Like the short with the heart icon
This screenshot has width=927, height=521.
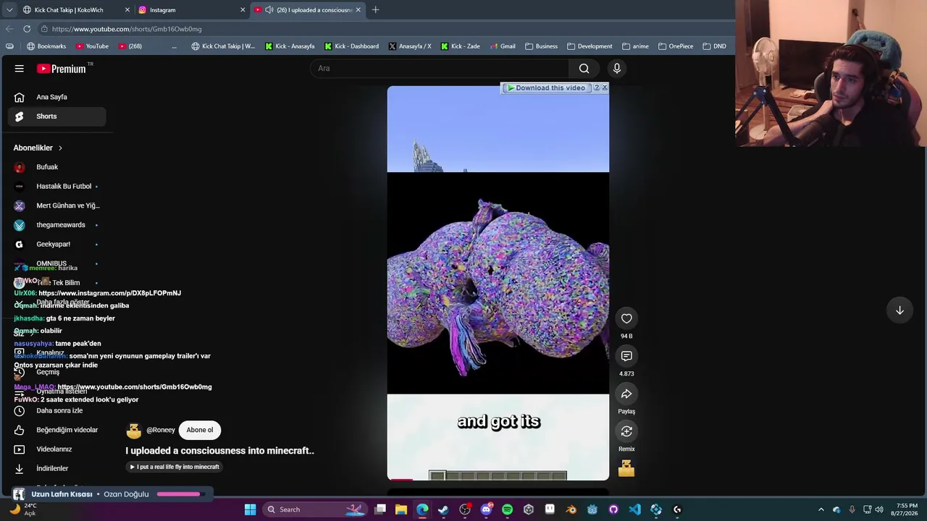(626, 318)
